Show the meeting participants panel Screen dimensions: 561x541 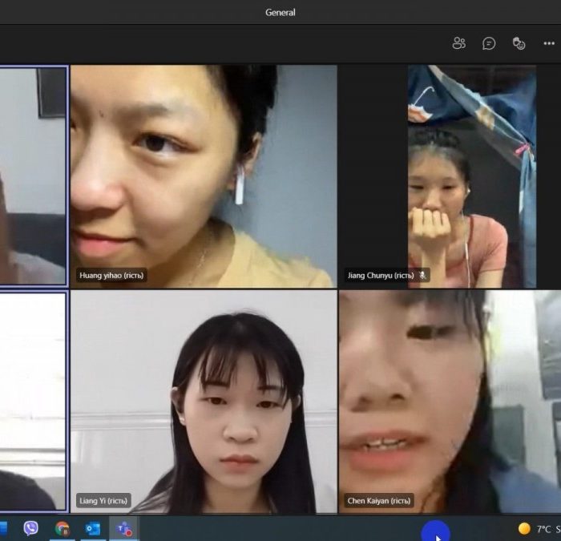click(458, 43)
